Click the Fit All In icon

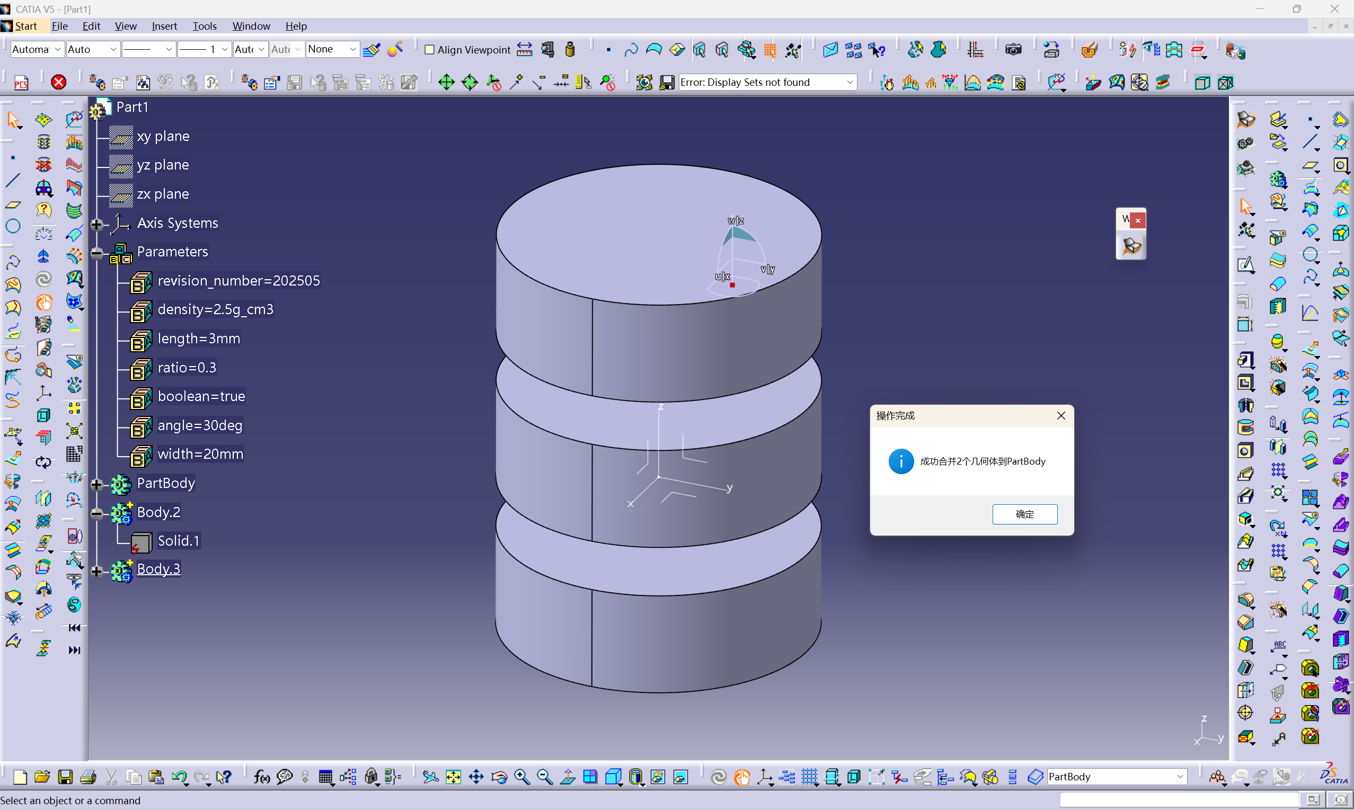pos(453,777)
